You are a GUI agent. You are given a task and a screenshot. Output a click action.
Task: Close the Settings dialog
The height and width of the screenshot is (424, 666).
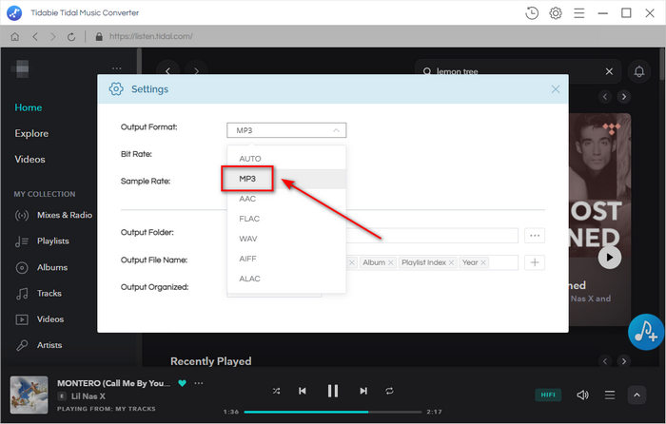tap(555, 89)
